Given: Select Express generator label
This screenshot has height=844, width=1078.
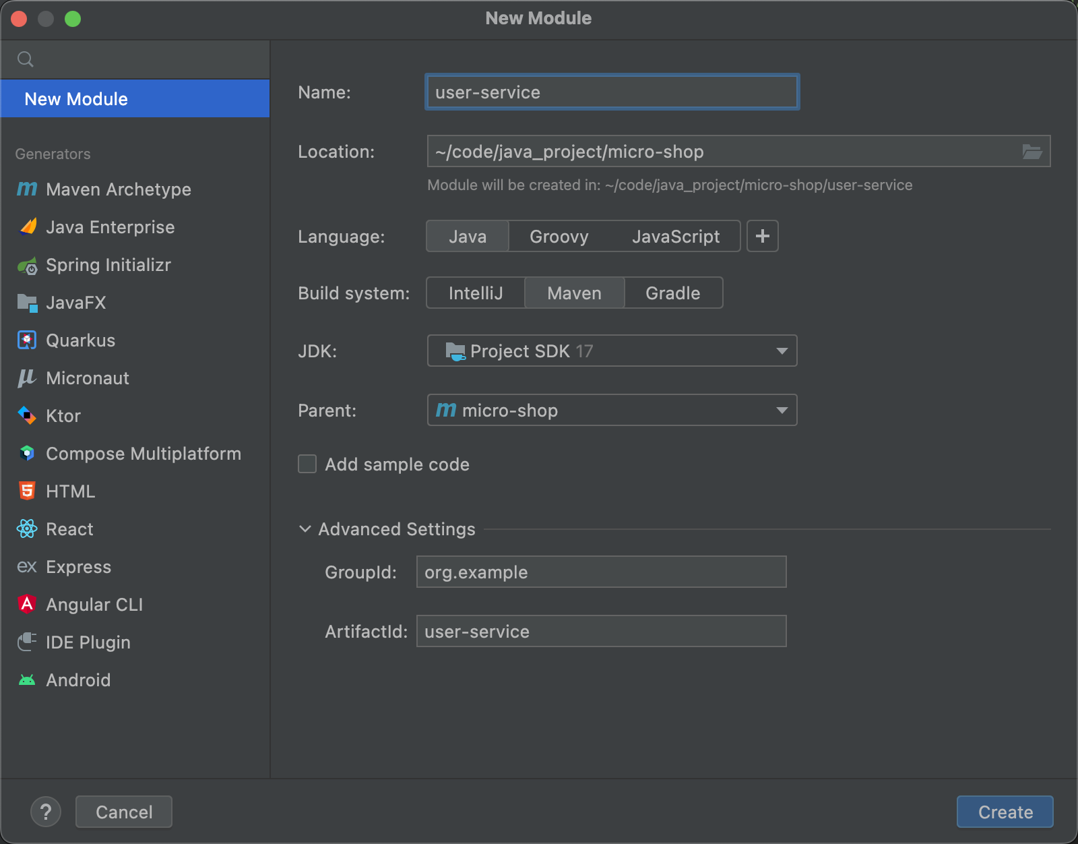Looking at the screenshot, I should [x=79, y=567].
